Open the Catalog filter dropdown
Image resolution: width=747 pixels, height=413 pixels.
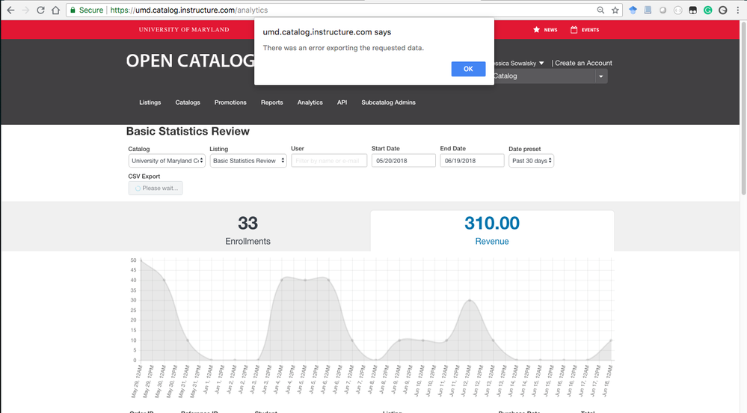166,161
